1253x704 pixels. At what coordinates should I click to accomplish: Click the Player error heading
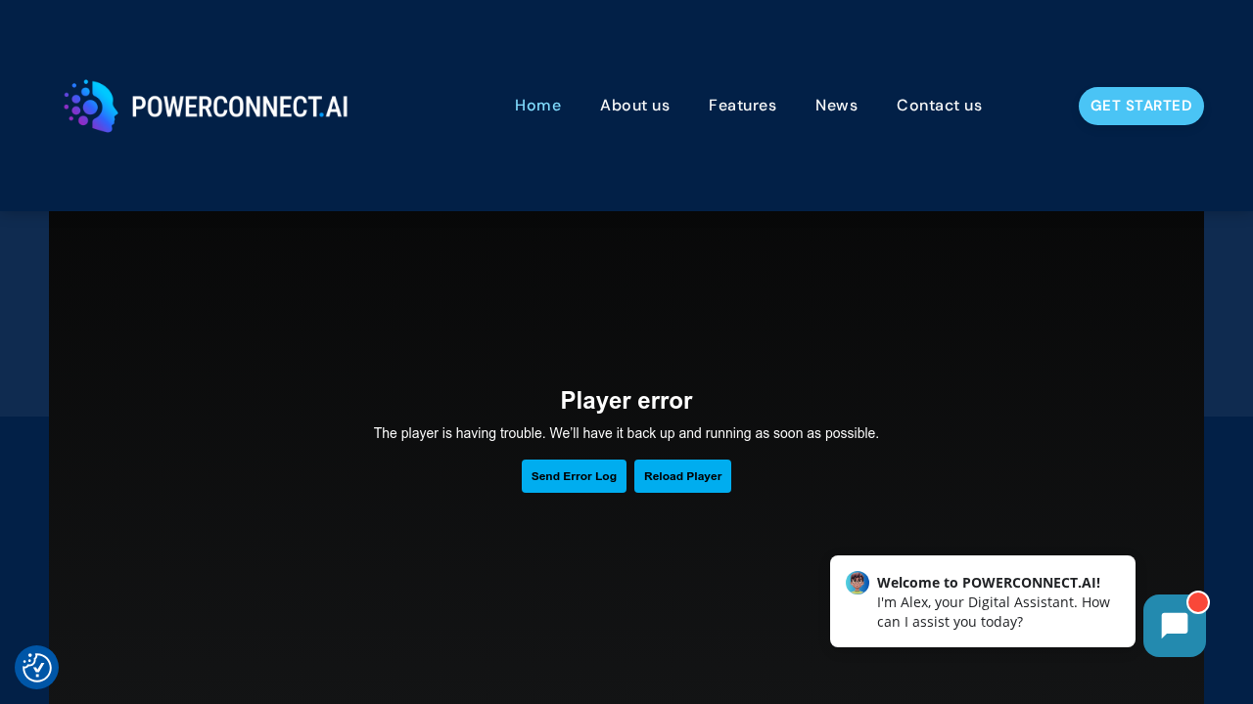pos(626,400)
